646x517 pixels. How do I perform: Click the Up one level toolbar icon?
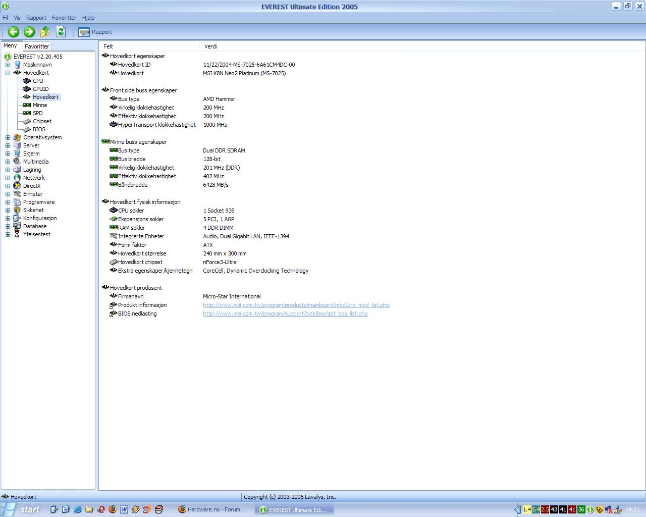click(x=45, y=32)
